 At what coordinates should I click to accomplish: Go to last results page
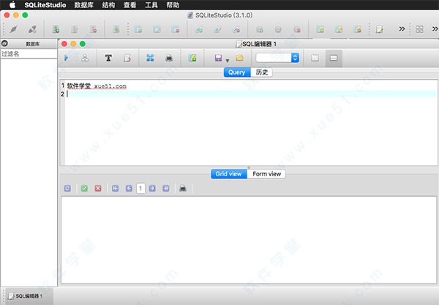pos(166,188)
